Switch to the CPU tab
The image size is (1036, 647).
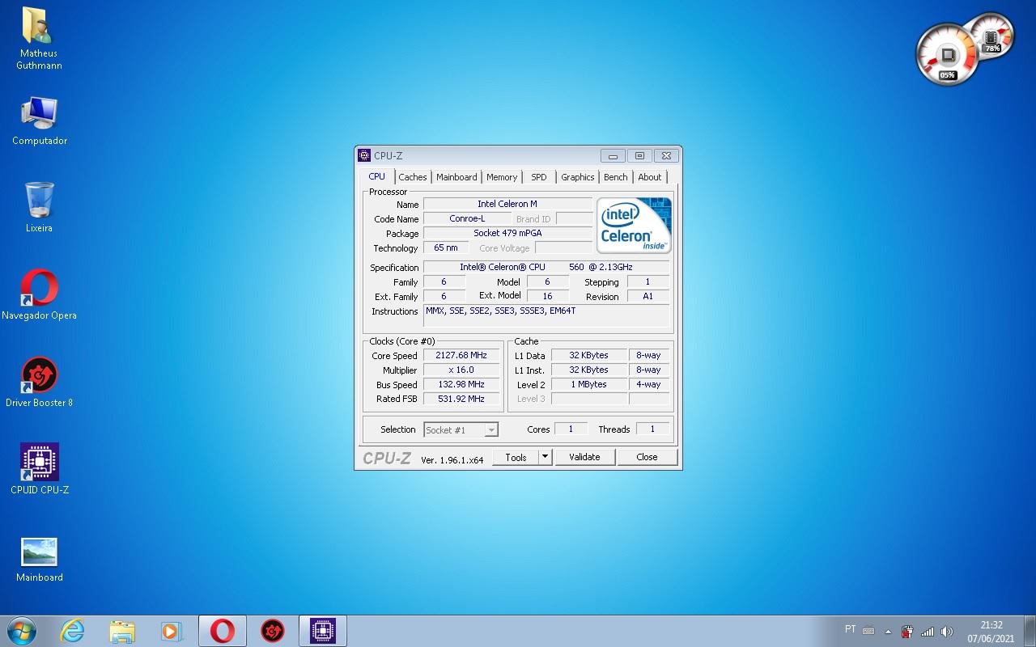pyautogui.click(x=377, y=176)
